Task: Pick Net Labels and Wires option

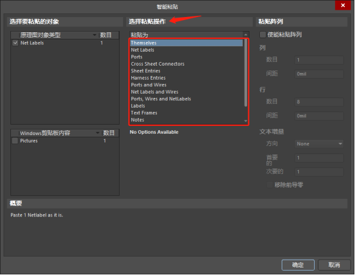Action: 154,92
